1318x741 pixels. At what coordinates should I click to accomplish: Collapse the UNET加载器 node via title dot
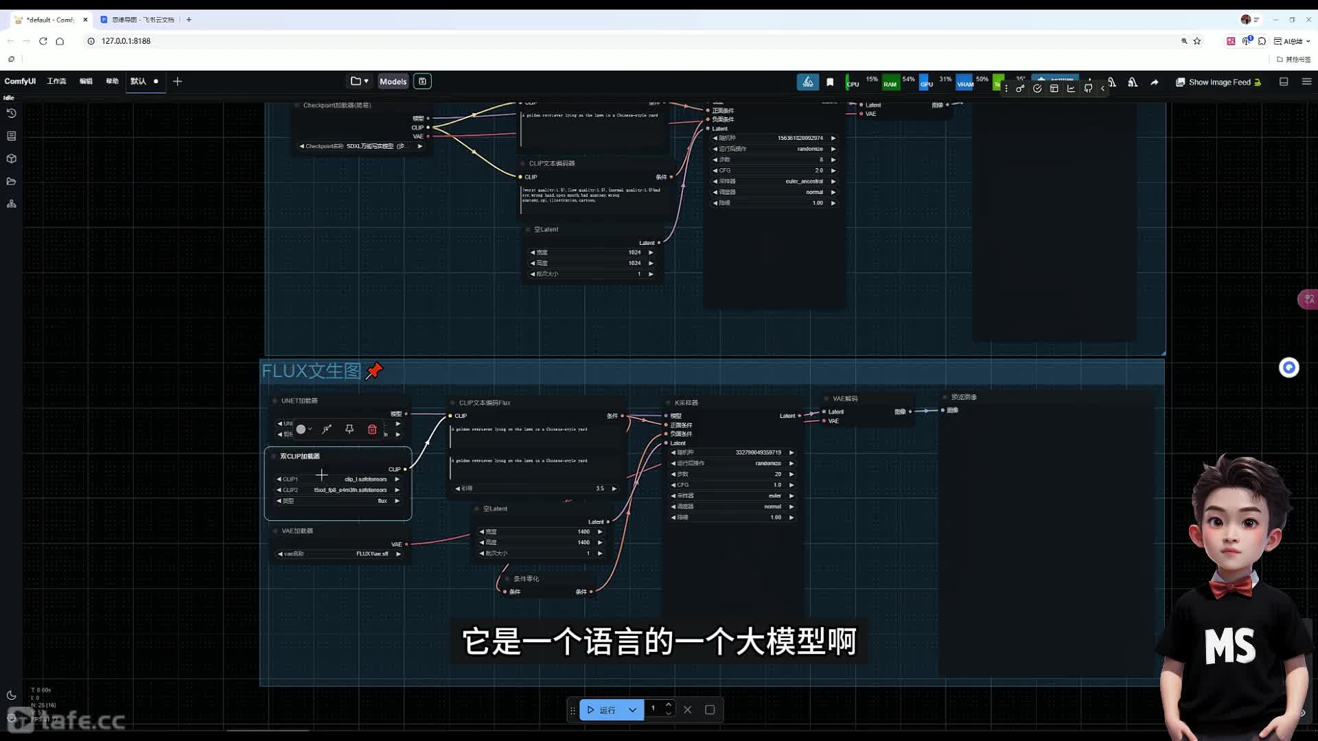[x=275, y=401]
